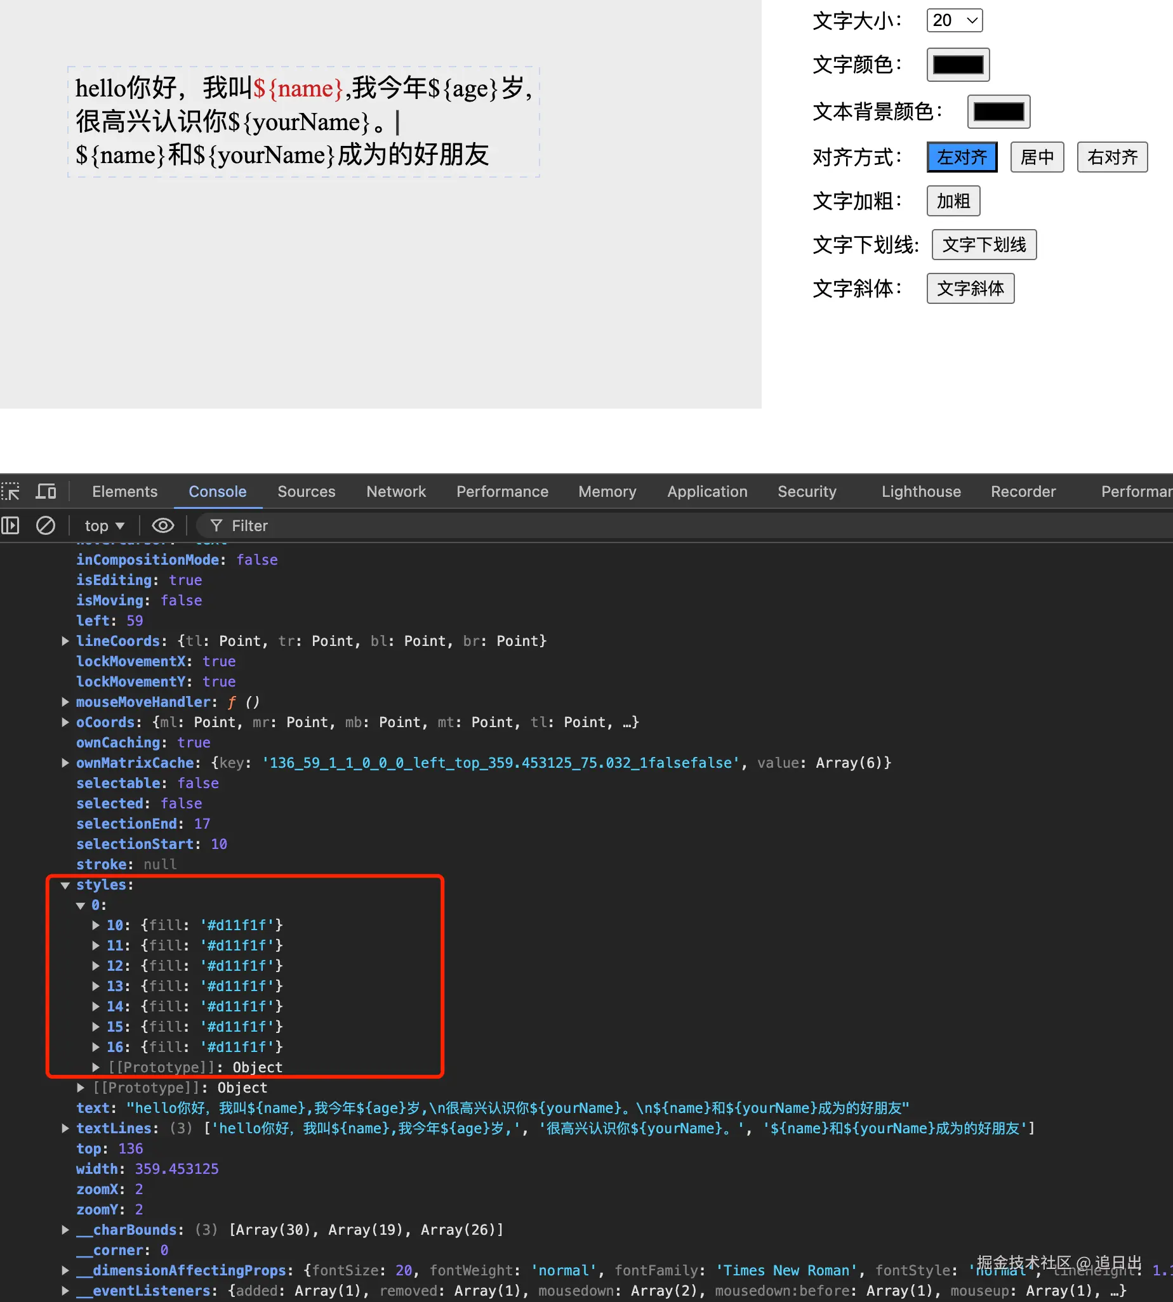Click the isEditing: true property
Screen dimensions: 1173x1302
[139, 580]
